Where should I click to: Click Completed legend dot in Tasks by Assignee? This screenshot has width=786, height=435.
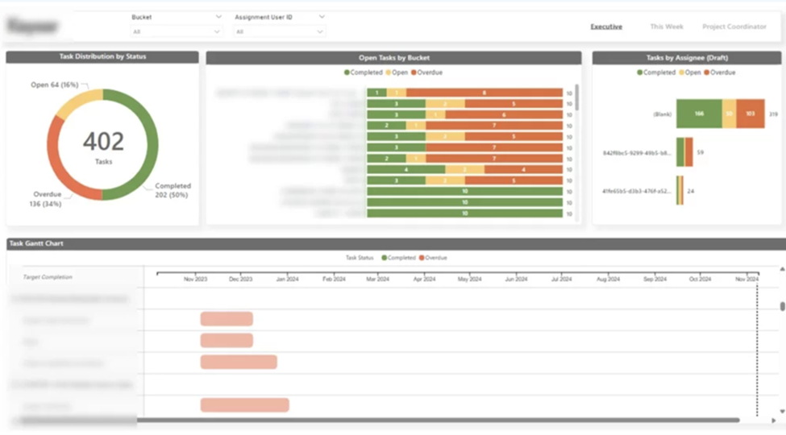(640, 72)
